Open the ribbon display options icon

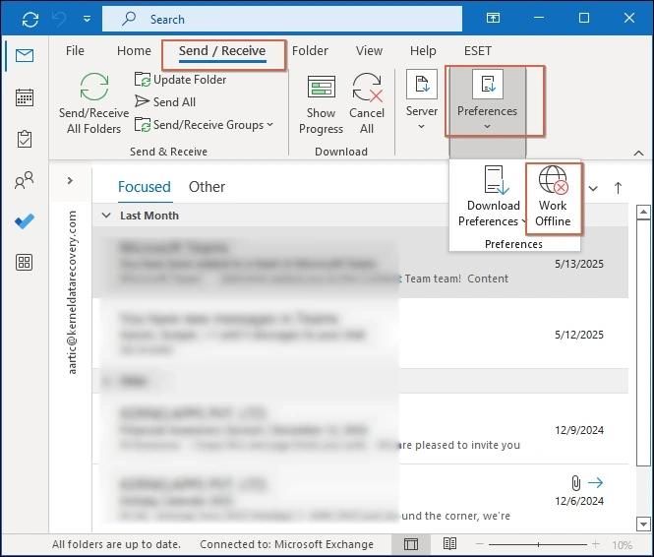493,18
